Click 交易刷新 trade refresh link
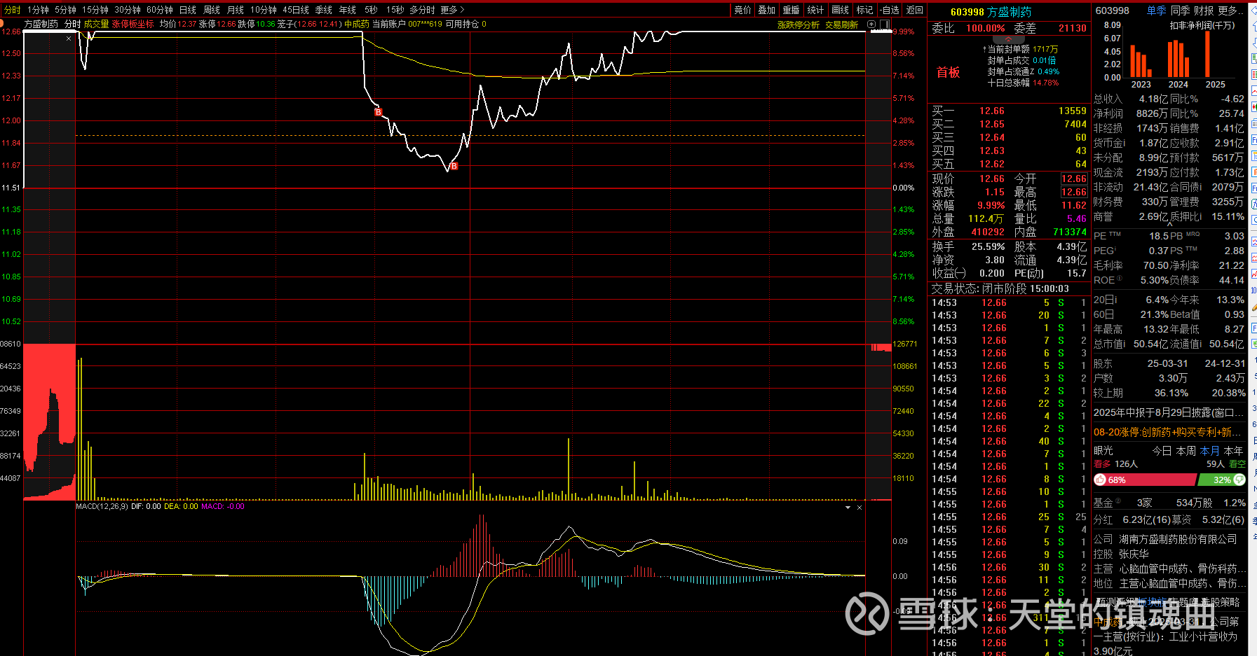The height and width of the screenshot is (656, 1257). (841, 25)
